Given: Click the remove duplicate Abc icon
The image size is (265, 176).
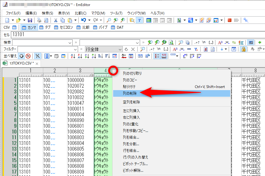Looking at the screenshot, I should point(124,56).
